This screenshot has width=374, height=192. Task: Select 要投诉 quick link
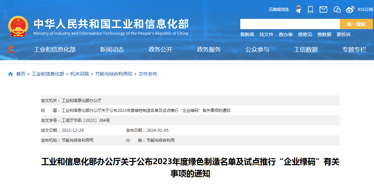click(x=343, y=34)
